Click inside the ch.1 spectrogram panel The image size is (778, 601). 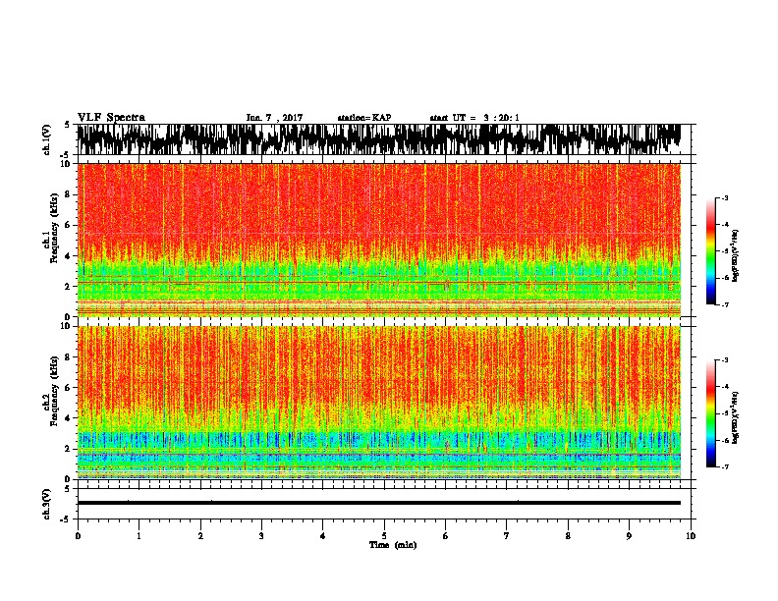(378, 240)
